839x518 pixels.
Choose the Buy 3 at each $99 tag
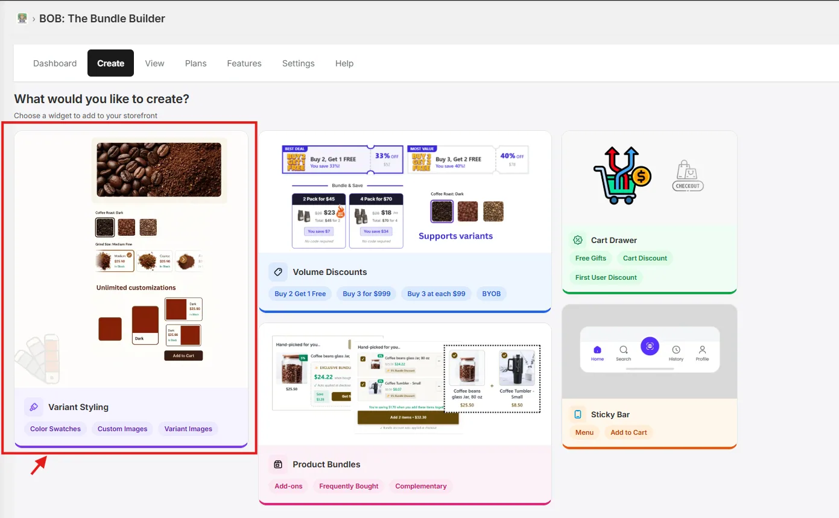pyautogui.click(x=436, y=294)
